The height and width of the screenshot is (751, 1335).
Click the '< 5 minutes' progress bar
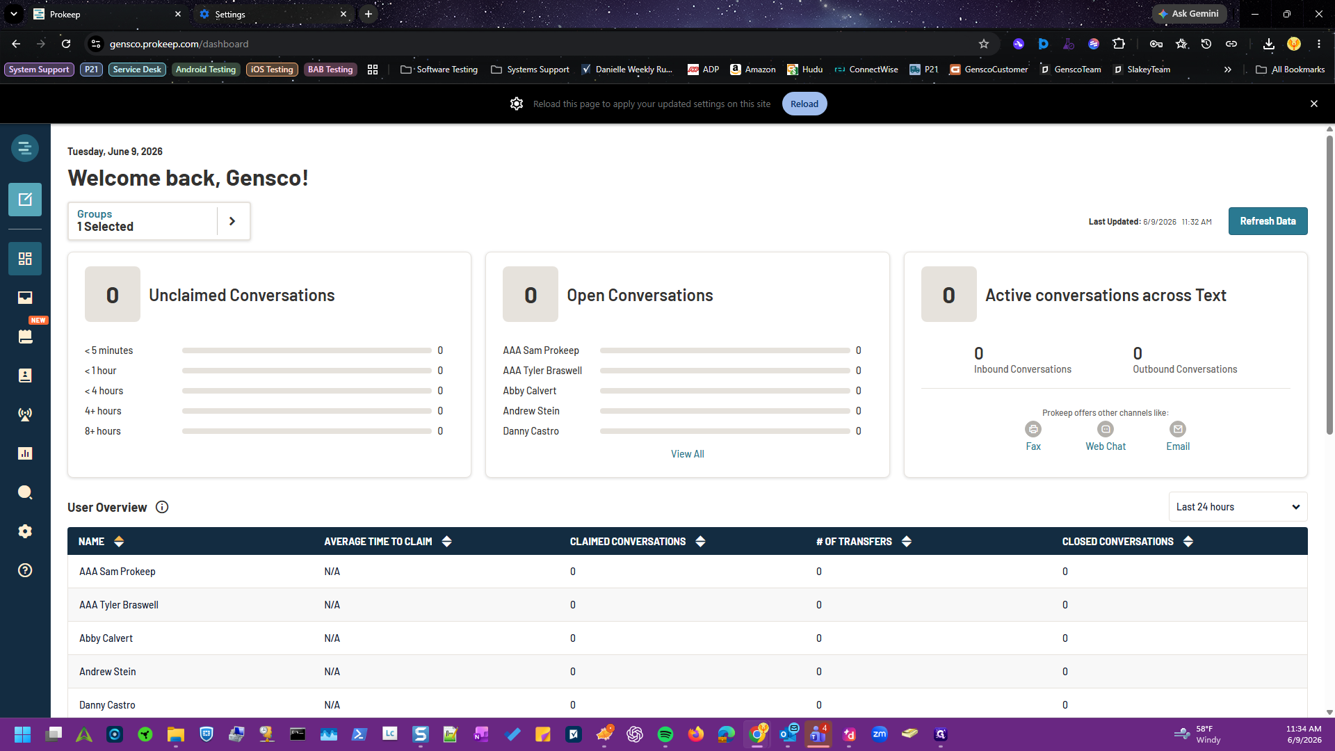pos(307,350)
